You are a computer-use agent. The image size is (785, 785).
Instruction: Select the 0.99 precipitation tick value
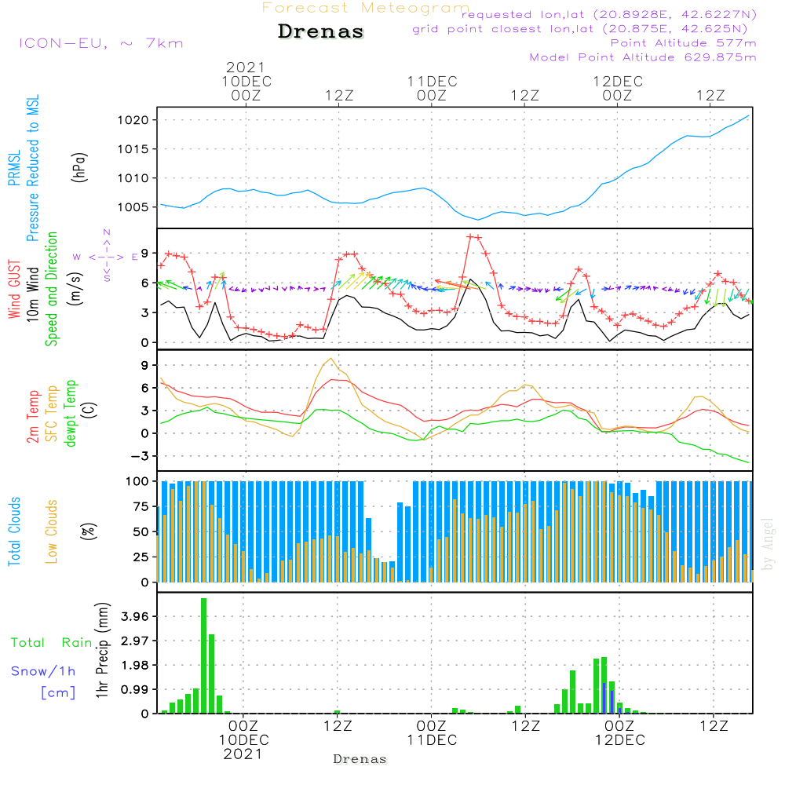pos(135,690)
